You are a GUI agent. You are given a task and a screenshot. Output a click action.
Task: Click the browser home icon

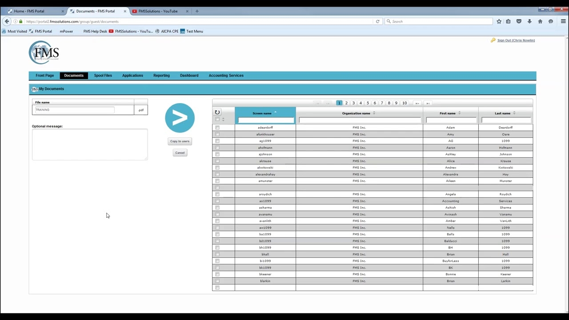click(540, 21)
